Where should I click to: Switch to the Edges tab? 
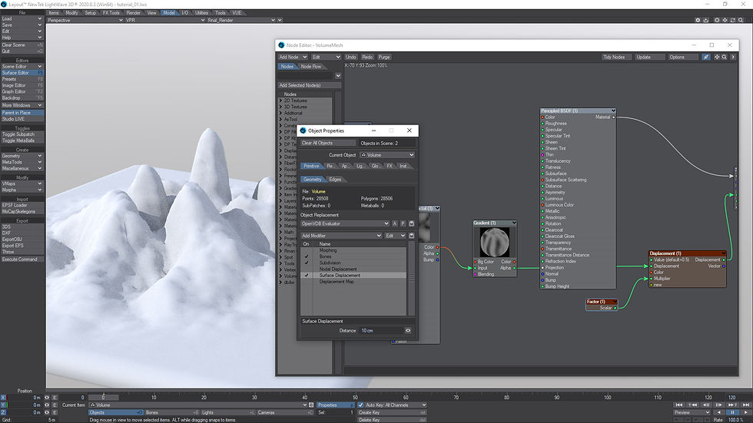click(x=335, y=179)
